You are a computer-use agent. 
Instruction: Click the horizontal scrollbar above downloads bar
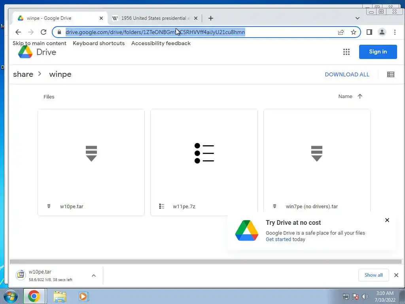pos(206,262)
